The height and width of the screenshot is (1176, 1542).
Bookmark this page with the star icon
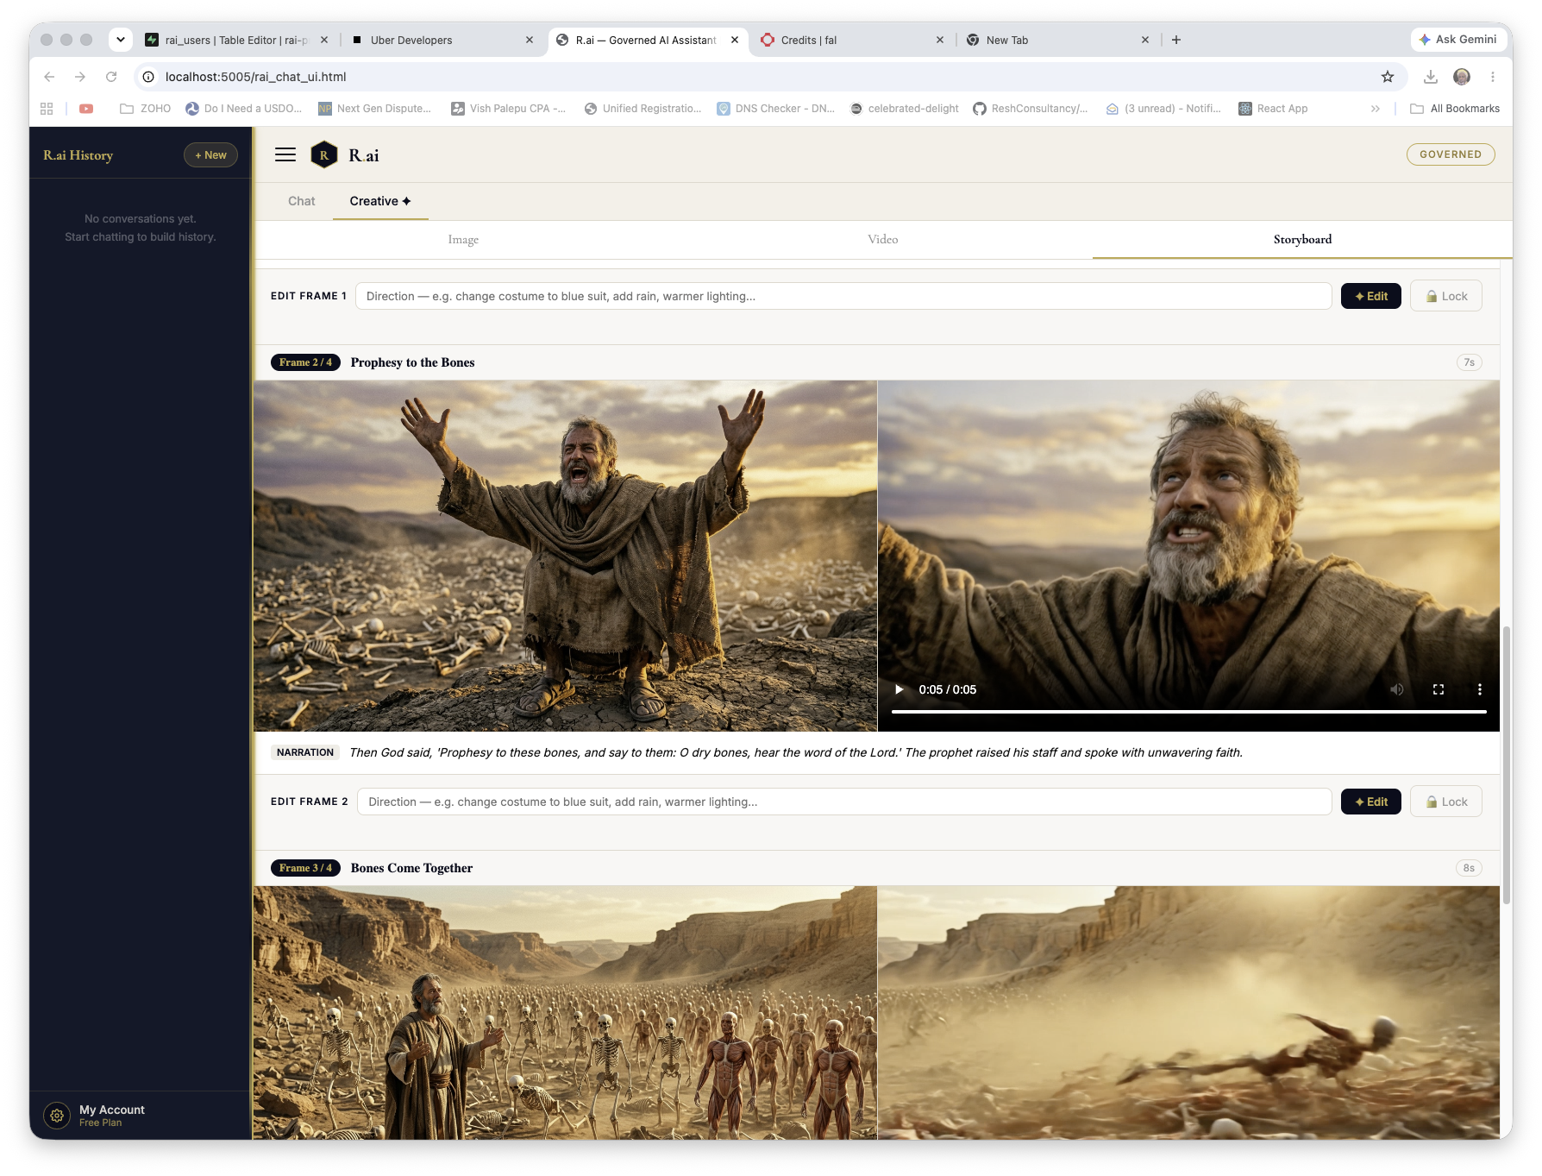pyautogui.click(x=1388, y=77)
